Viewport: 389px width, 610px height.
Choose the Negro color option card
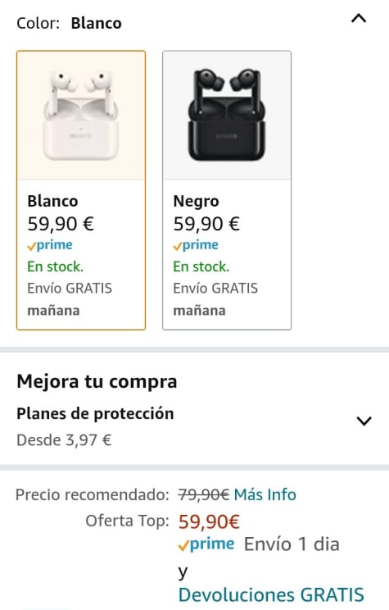pyautogui.click(x=227, y=190)
